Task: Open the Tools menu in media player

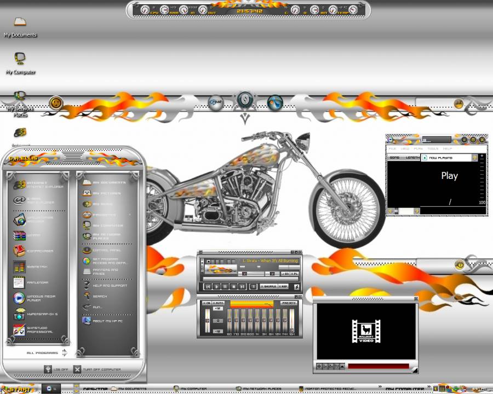Action: [433, 148]
